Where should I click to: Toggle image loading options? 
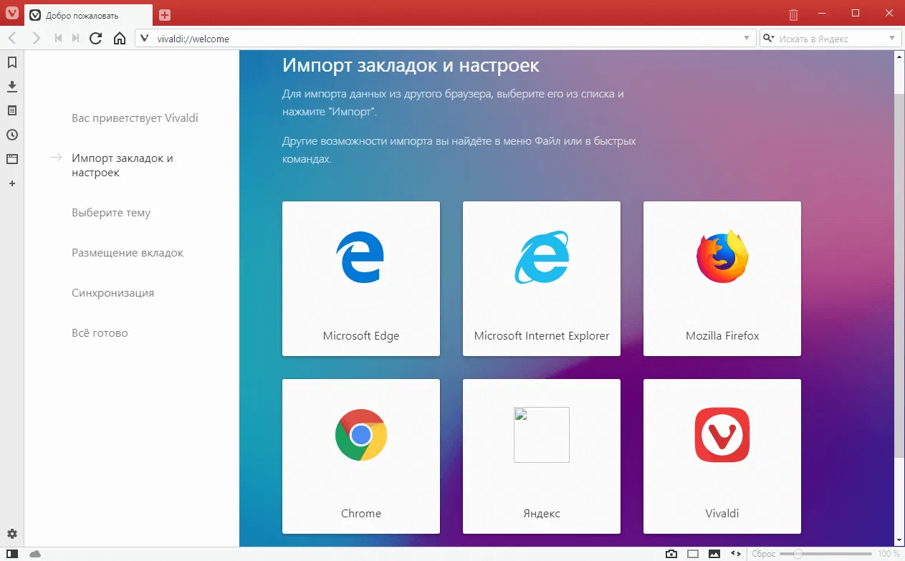tap(714, 554)
